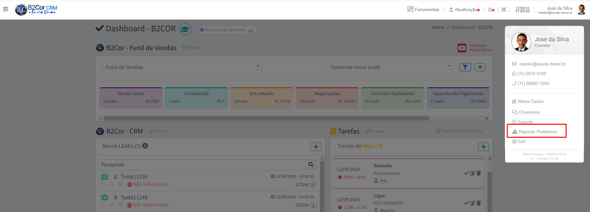Image resolution: width=590 pixels, height=212 pixels.
Task: Delete the Reunião task with trash icon
Action: (479, 173)
